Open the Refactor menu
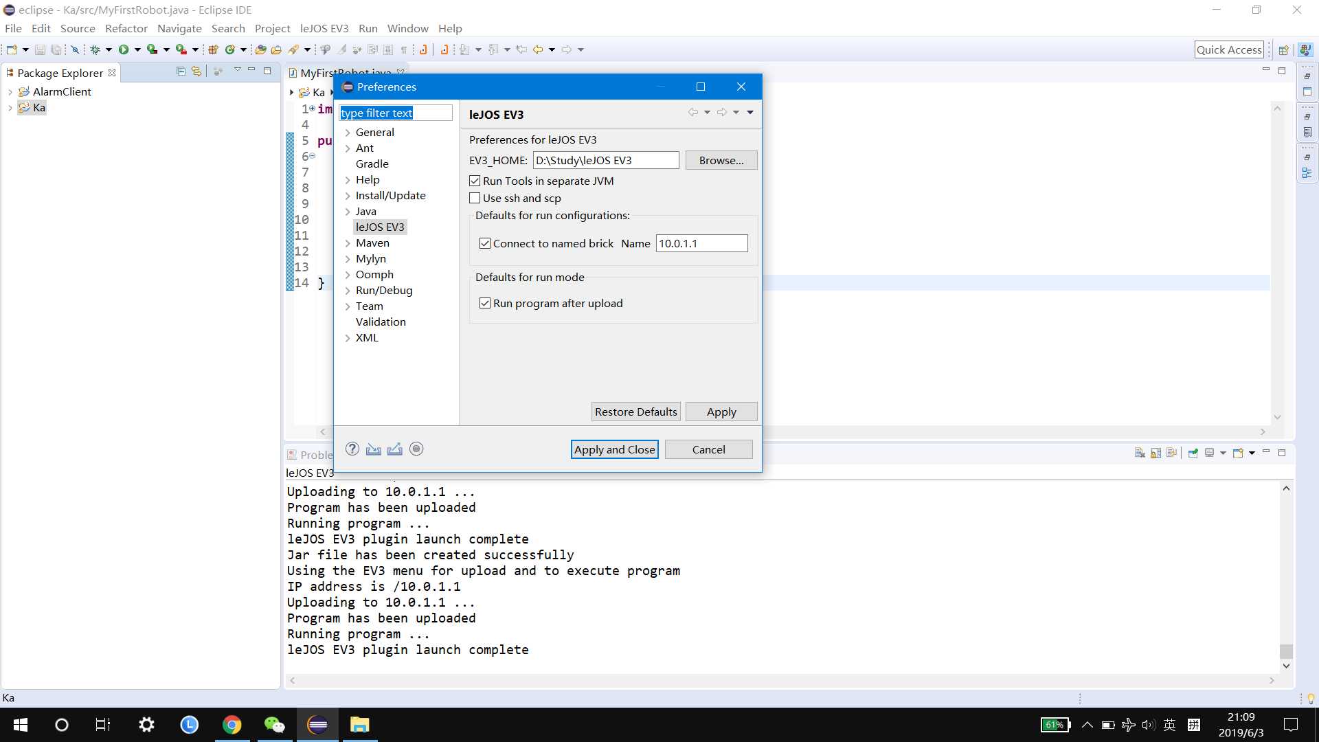 pyautogui.click(x=126, y=28)
